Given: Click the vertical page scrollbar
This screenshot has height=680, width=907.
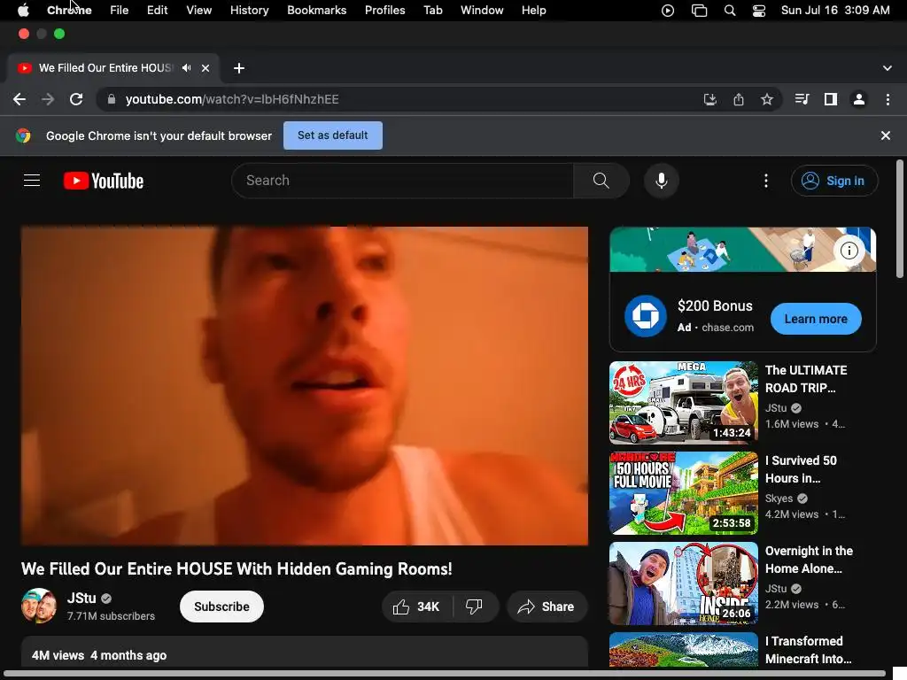Looking at the screenshot, I should pos(899,220).
